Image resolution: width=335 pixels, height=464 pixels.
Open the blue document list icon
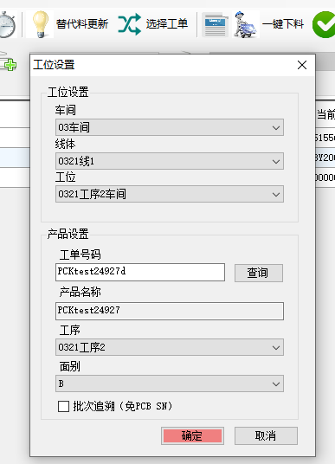(x=216, y=24)
